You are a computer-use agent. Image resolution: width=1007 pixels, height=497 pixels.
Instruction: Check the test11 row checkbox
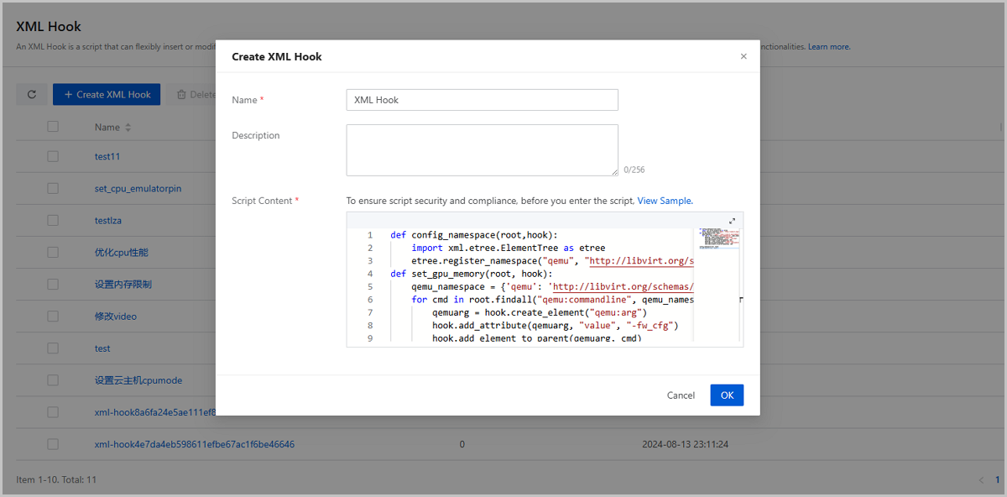tap(53, 157)
